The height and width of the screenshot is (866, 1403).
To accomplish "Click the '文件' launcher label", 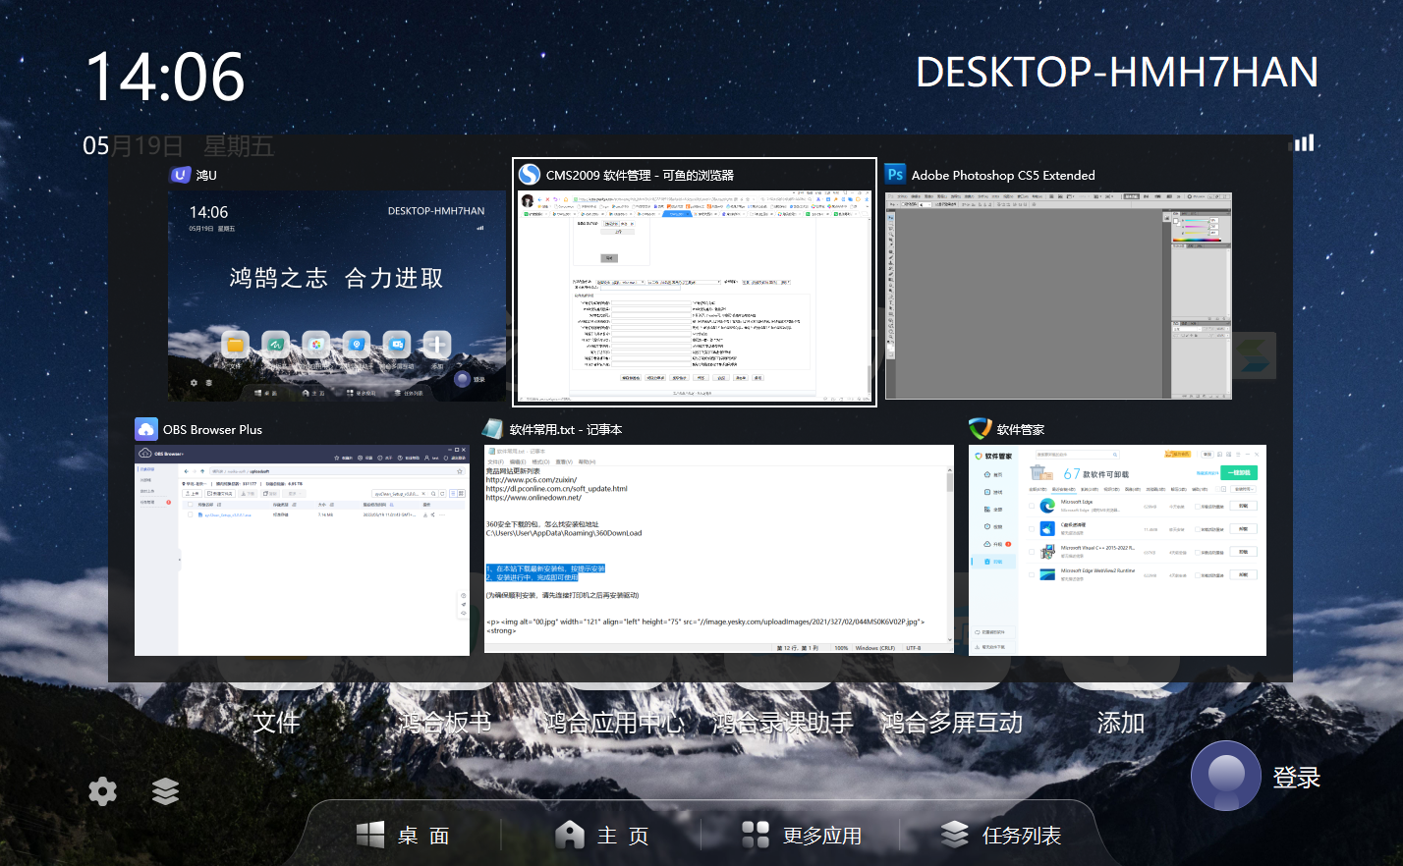I will 276,723.
